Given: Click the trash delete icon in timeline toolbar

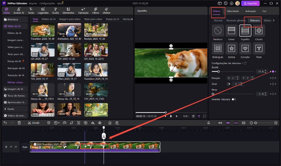Looking at the screenshot, I should (19, 123).
